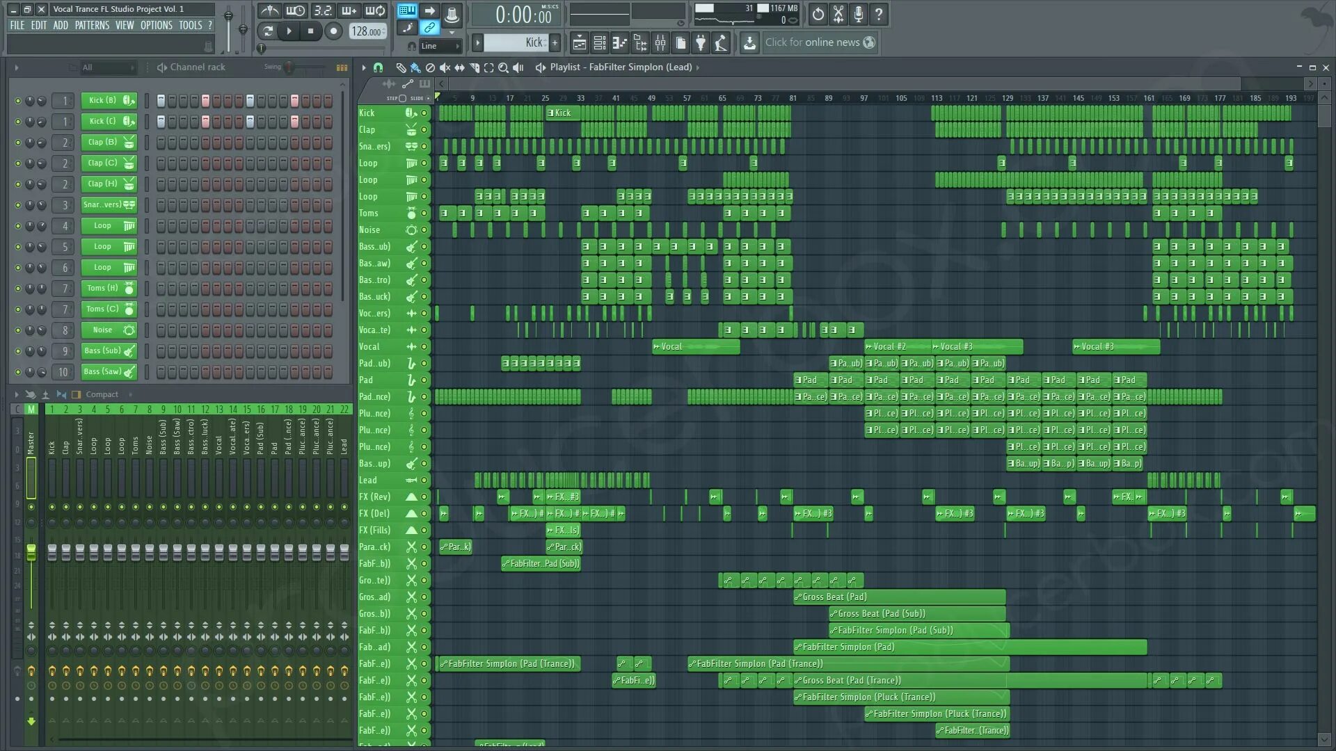Screen dimensions: 1336x751
Task: Toggle Playlist snap magnet icon
Action: point(378,67)
